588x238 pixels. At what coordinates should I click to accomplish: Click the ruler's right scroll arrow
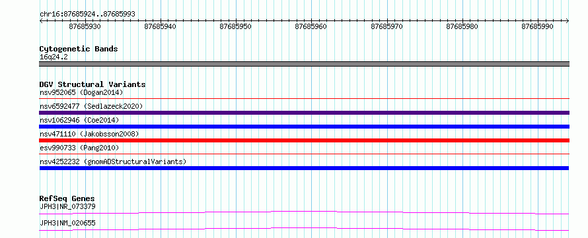567,21
